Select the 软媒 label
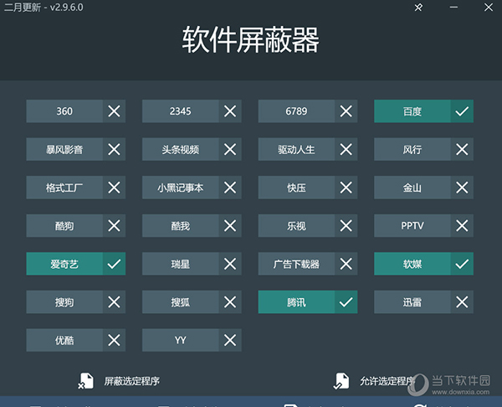This screenshot has width=502, height=407. 412,264
